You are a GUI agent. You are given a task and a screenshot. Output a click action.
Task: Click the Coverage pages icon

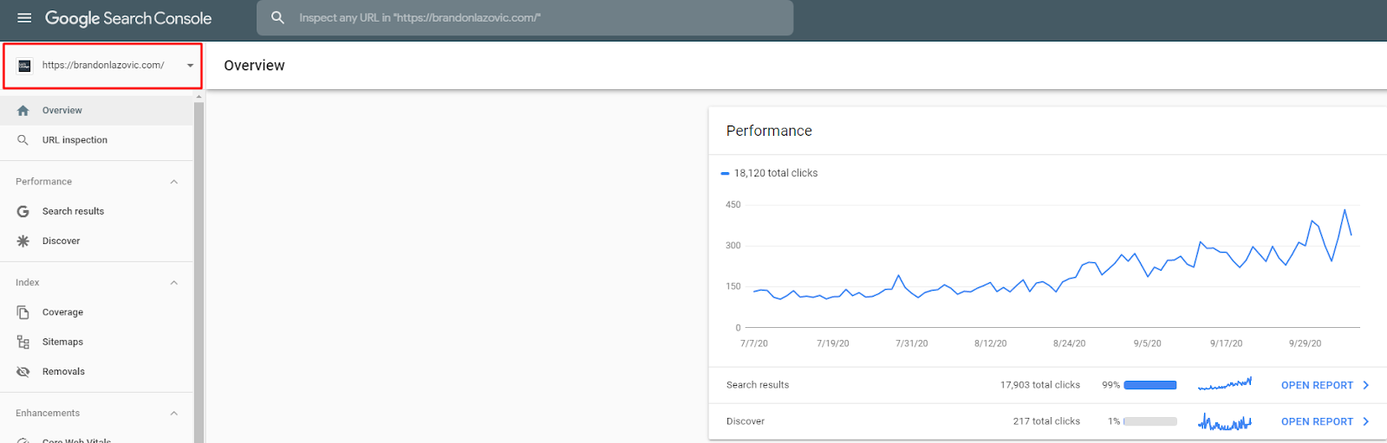[x=23, y=312]
